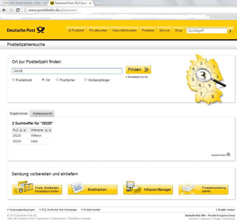Switch to the Kartenansicht tab

point(42,113)
